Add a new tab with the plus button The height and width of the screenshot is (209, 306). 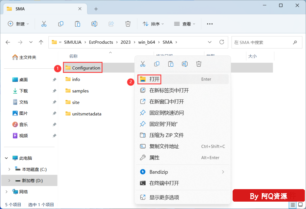tap(96, 9)
